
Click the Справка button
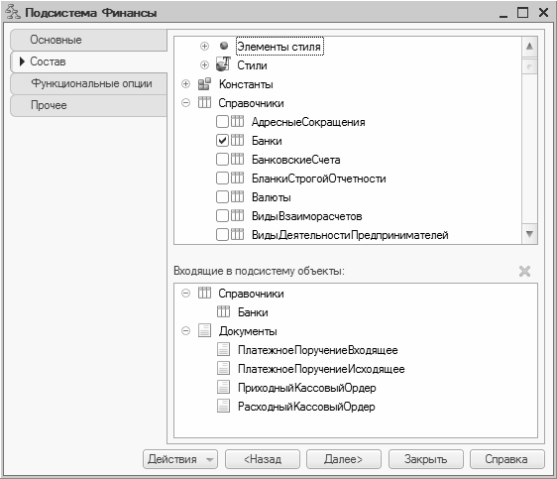(506, 459)
